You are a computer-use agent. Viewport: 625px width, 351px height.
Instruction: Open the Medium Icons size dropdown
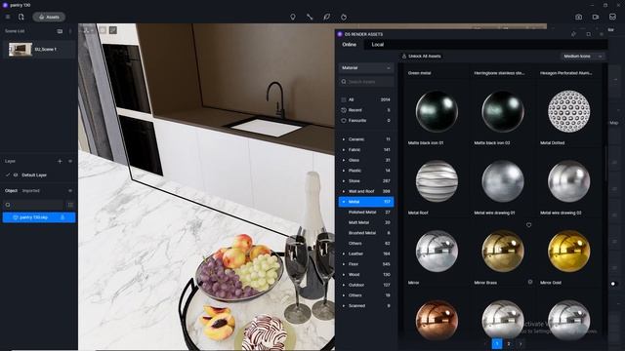(x=582, y=57)
